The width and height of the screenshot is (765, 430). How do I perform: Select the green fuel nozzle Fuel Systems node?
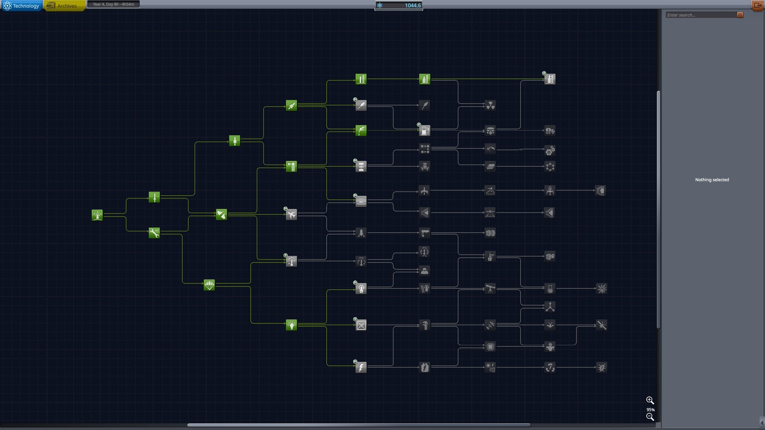[x=361, y=130]
